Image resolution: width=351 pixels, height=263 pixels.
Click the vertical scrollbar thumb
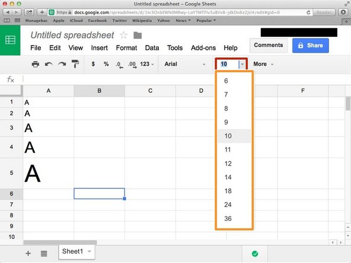click(348, 104)
